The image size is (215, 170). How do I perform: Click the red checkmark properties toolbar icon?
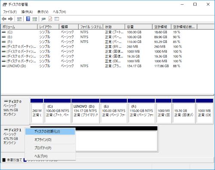point(50,19)
